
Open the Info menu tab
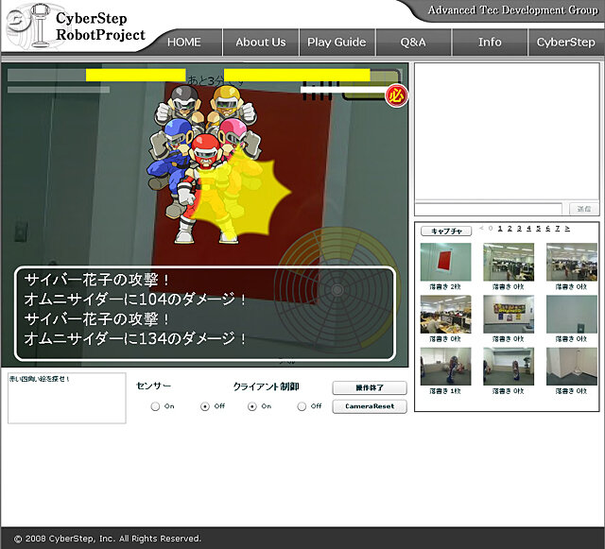click(490, 43)
